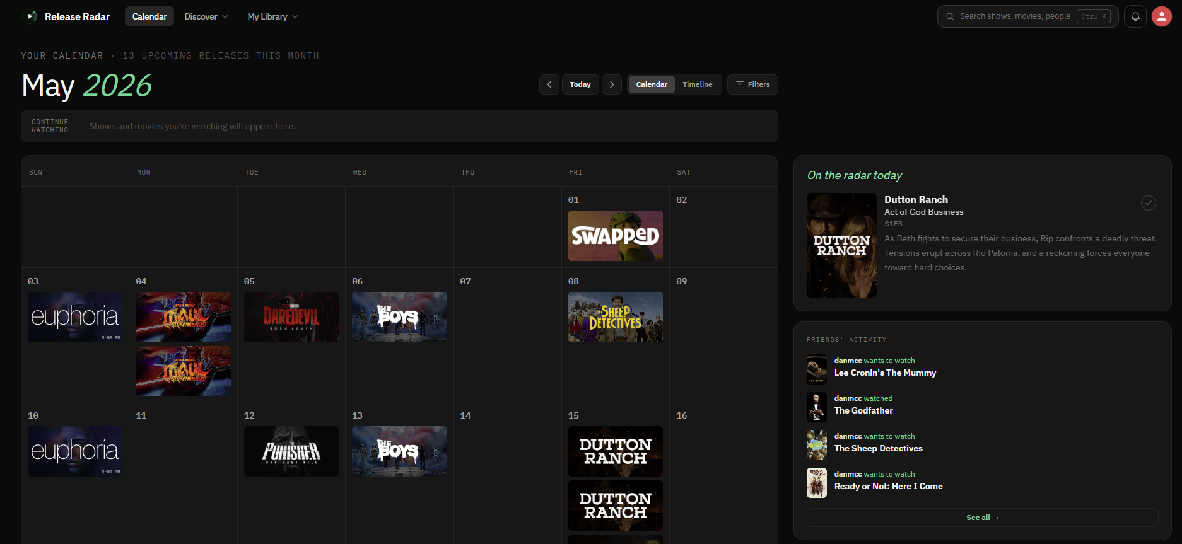Click Sheep Detectives poster in friends activity
Image resolution: width=1182 pixels, height=544 pixels.
(817, 445)
